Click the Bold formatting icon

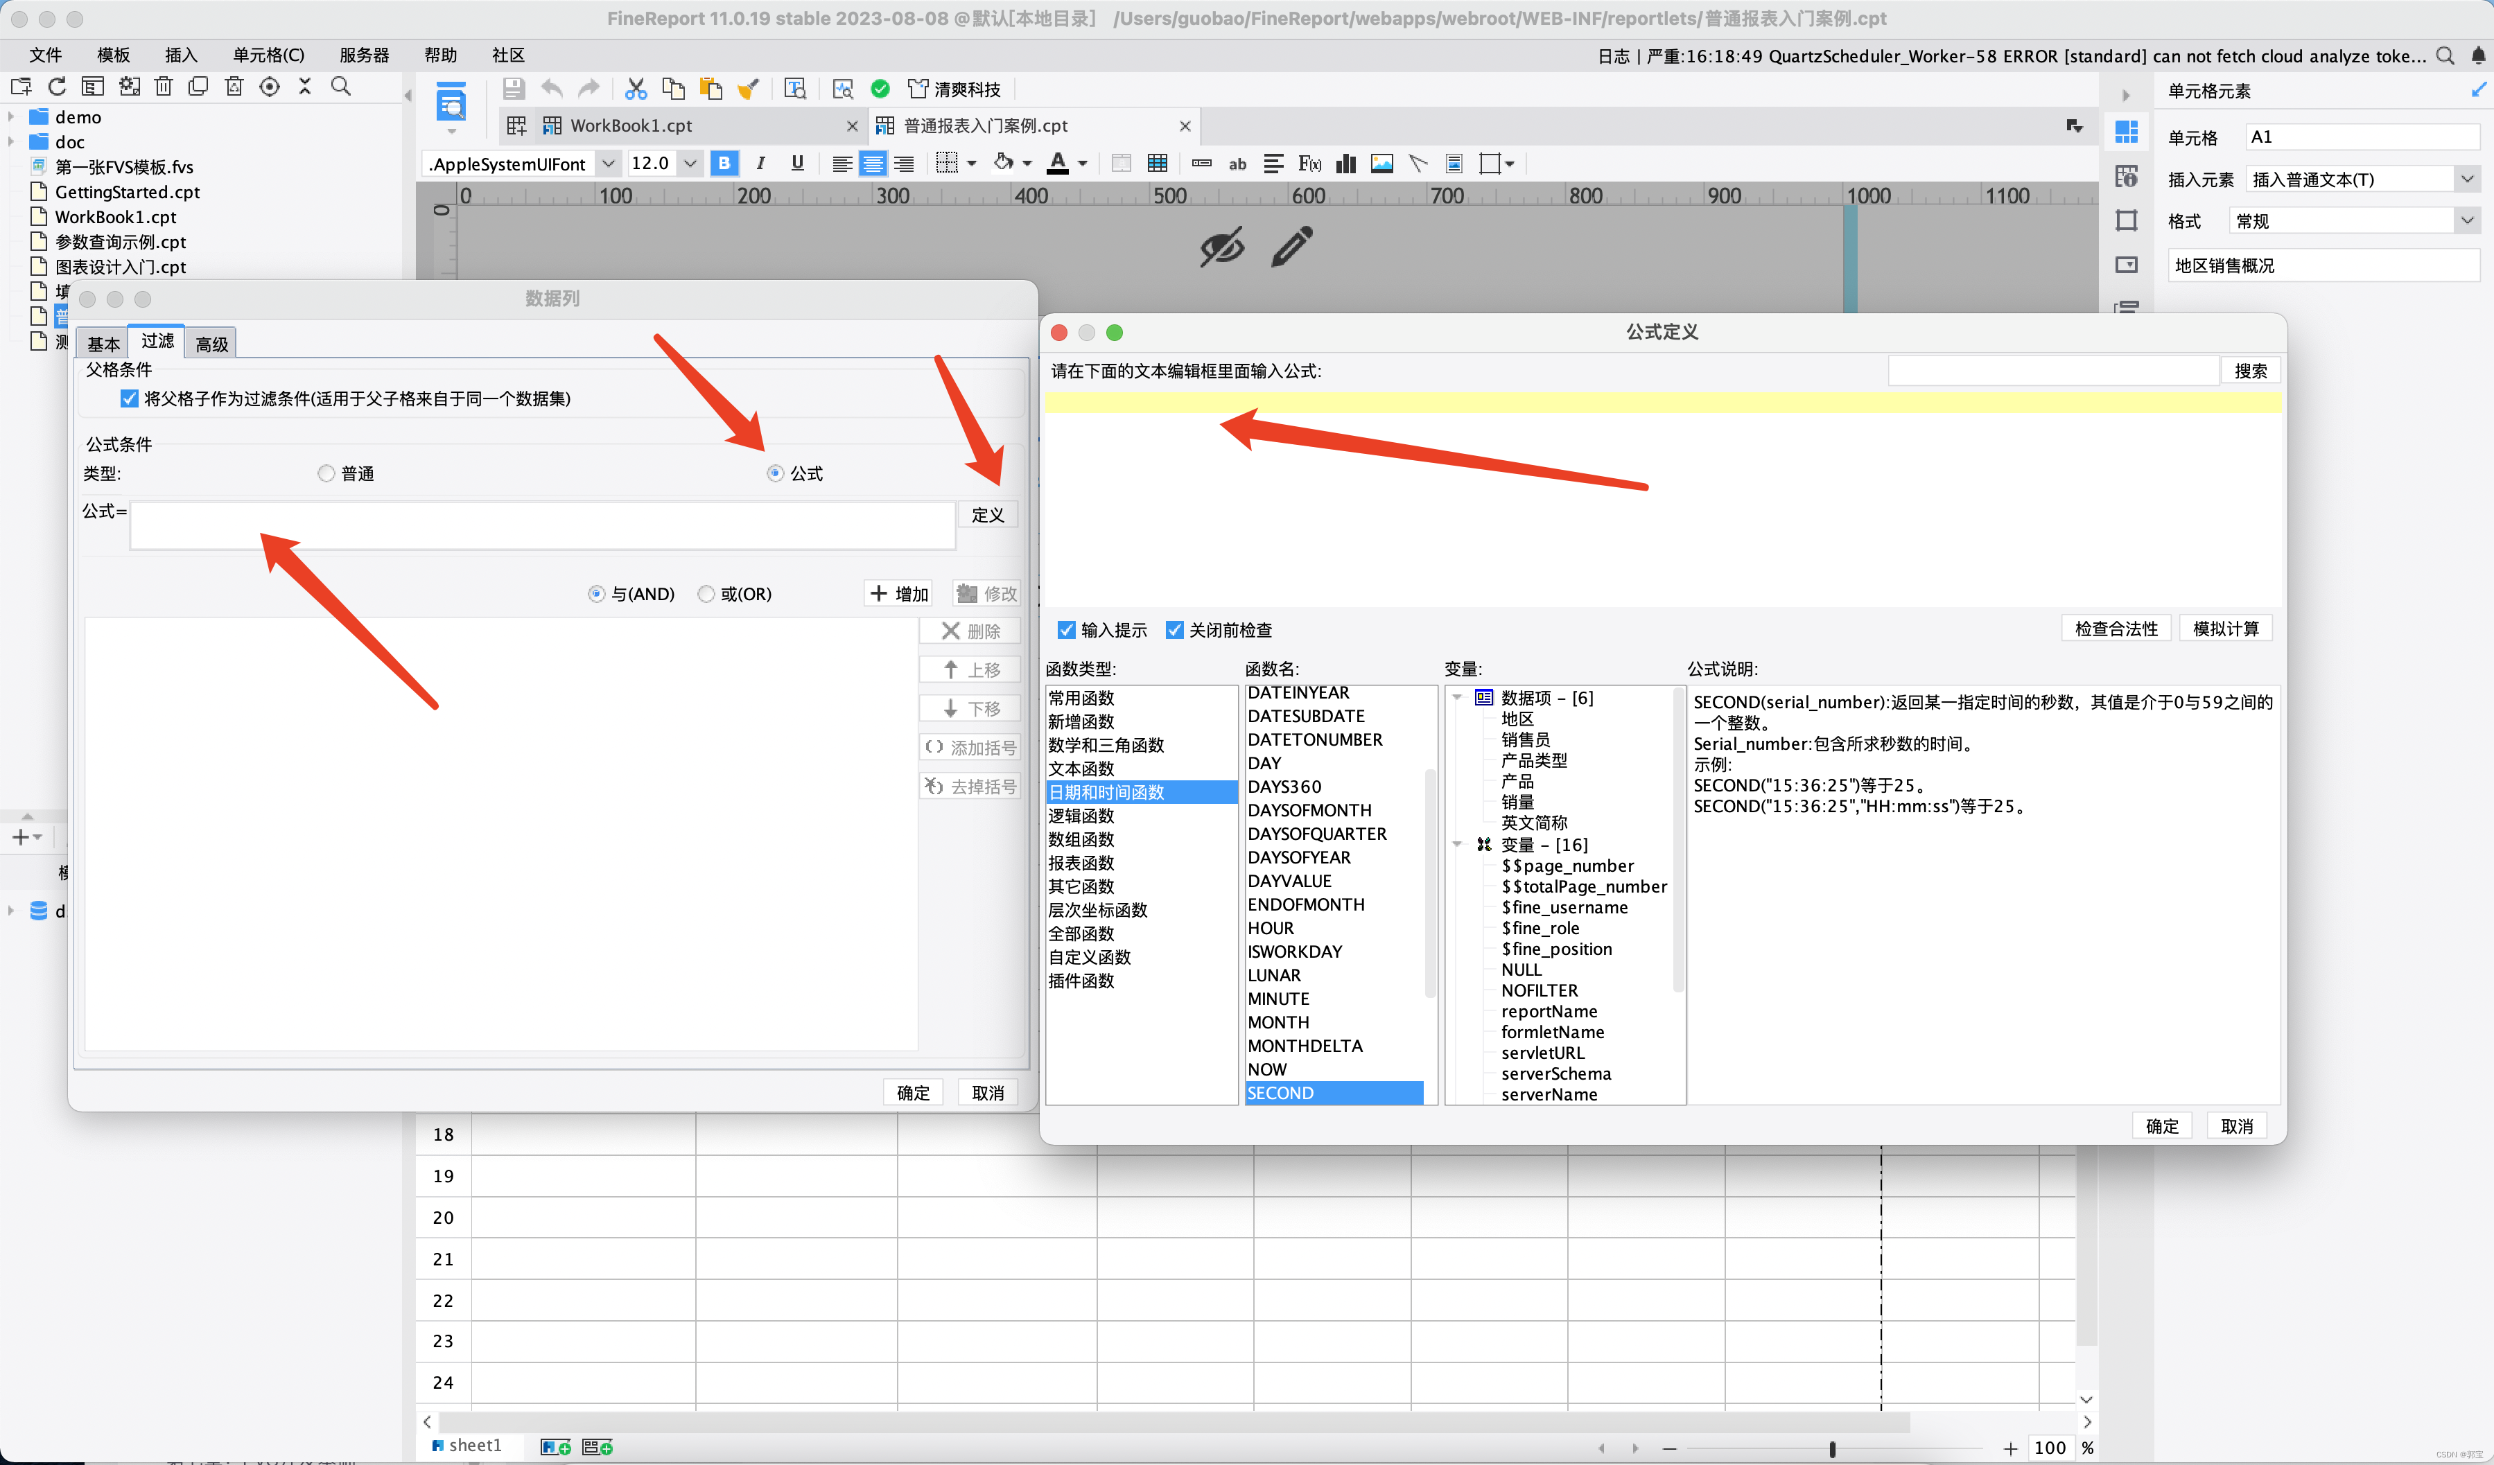724,164
